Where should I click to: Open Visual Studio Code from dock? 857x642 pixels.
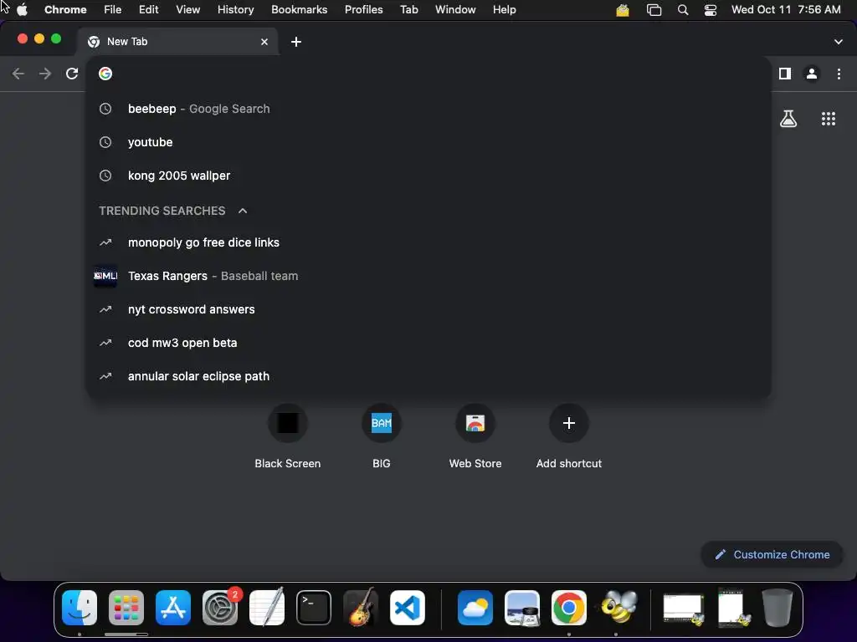click(408, 608)
